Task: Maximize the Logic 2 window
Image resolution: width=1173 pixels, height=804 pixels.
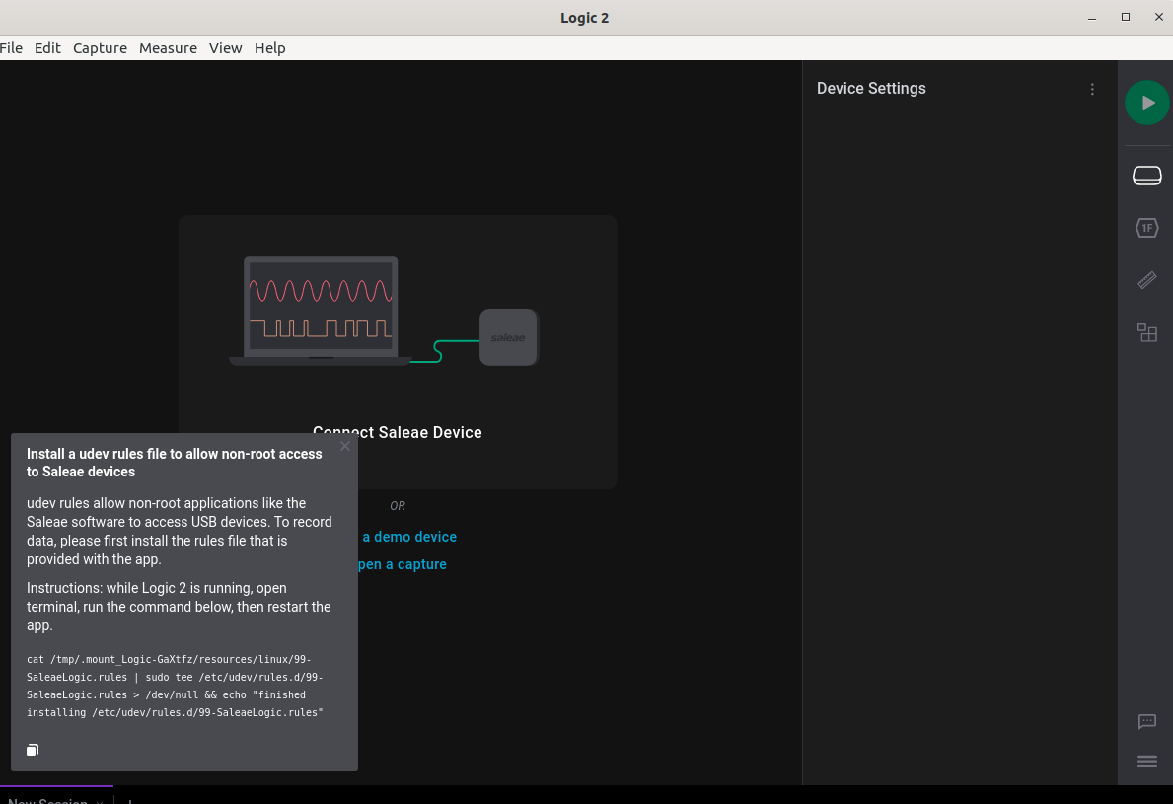Action: [1125, 17]
